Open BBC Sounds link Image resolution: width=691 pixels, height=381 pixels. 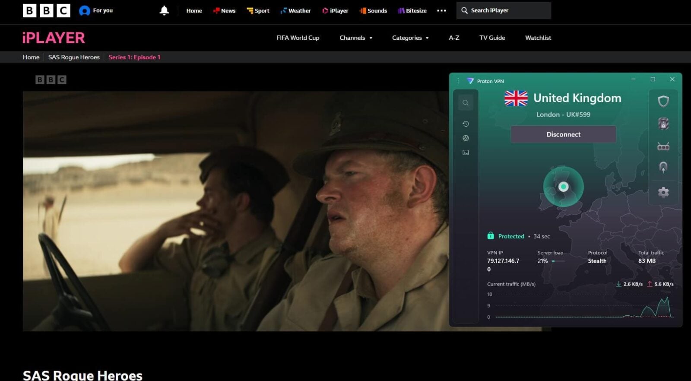(x=373, y=10)
